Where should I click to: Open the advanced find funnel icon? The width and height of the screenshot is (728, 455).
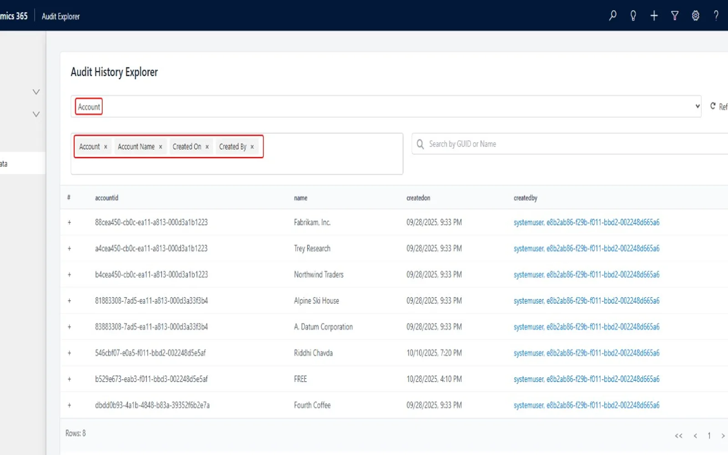point(675,16)
